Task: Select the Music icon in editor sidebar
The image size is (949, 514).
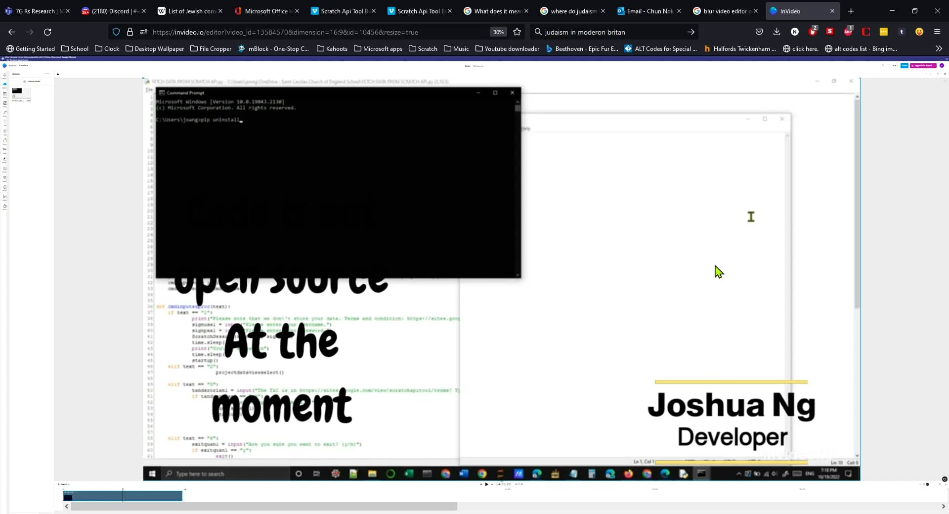Action: point(4,113)
